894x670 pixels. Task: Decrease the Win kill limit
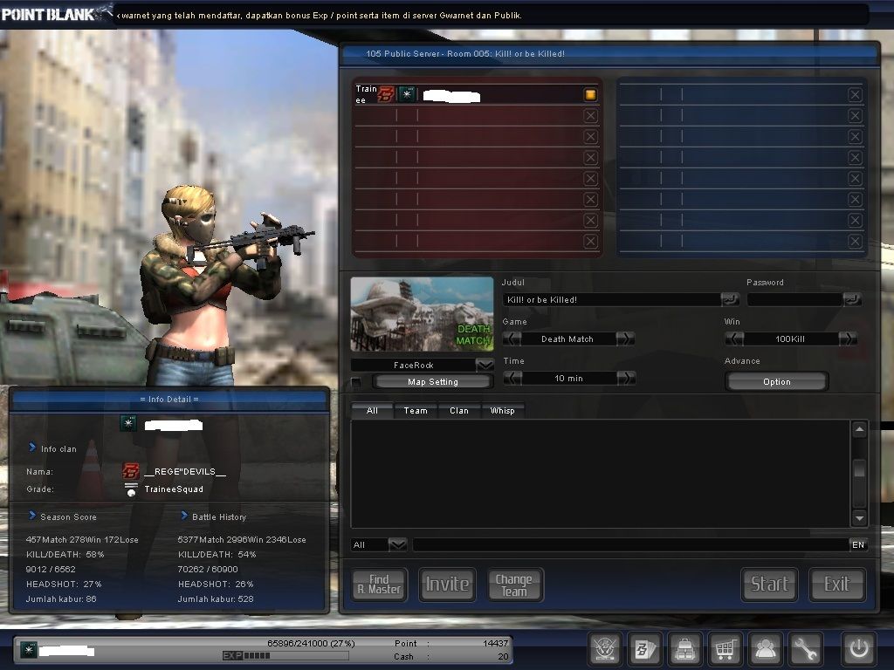[734, 339]
